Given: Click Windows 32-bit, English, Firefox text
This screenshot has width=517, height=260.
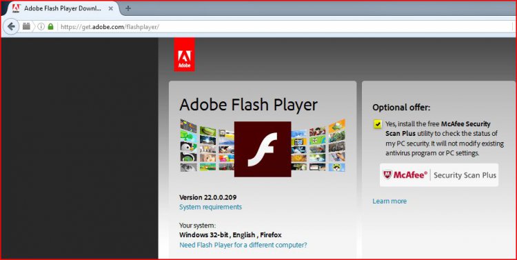Looking at the screenshot, I should (230, 235).
